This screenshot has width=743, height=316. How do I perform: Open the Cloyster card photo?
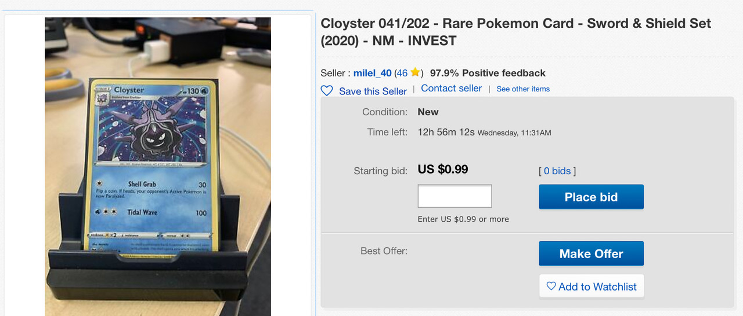pos(158,167)
